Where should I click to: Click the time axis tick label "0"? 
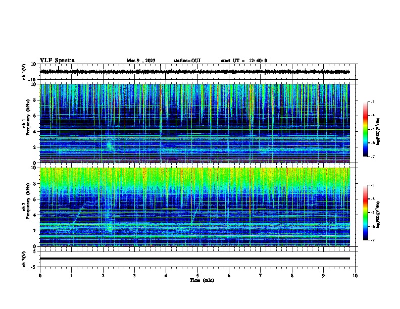click(40, 276)
